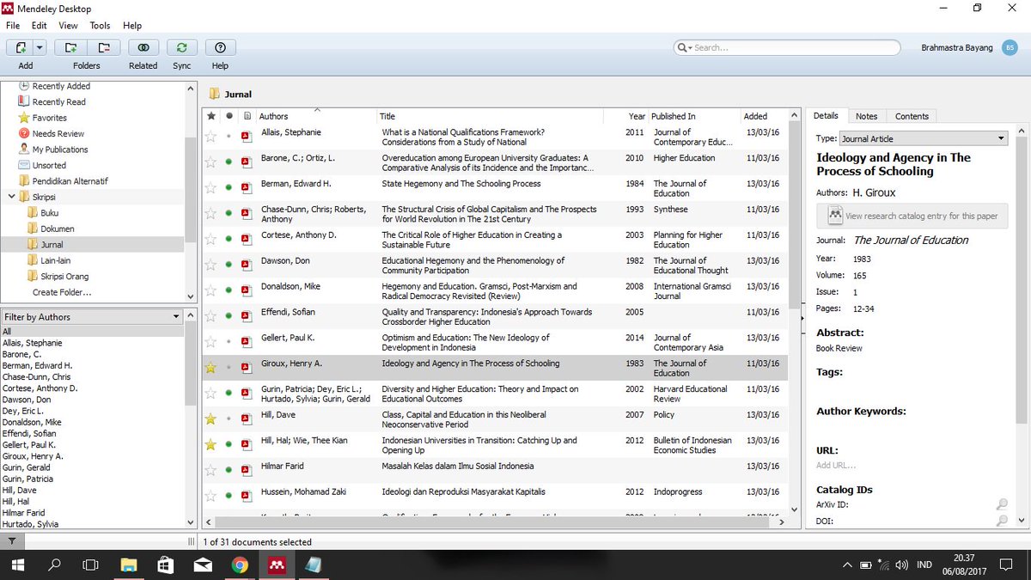Open PDF icon for Donaldson, Mike

pos(246,290)
